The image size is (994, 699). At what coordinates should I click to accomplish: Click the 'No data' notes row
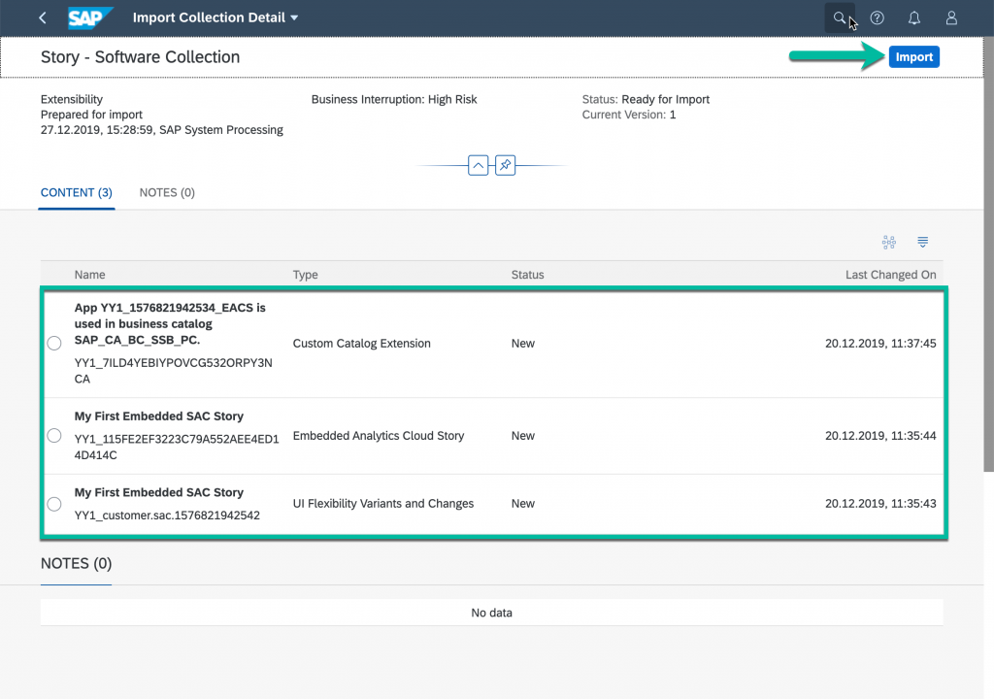point(491,613)
